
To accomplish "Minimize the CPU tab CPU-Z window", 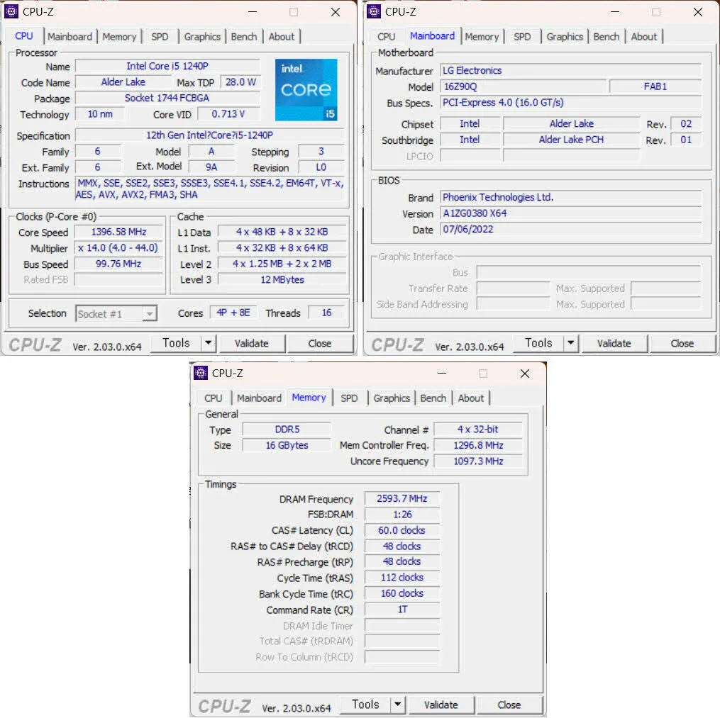I will [x=252, y=12].
